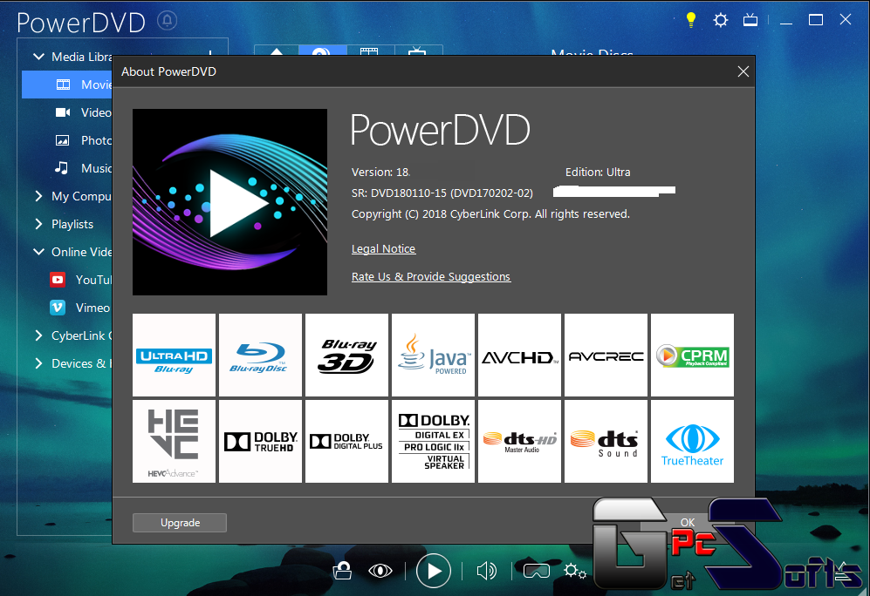
Task: Maximize the PowerDVD window
Action: [x=816, y=21]
